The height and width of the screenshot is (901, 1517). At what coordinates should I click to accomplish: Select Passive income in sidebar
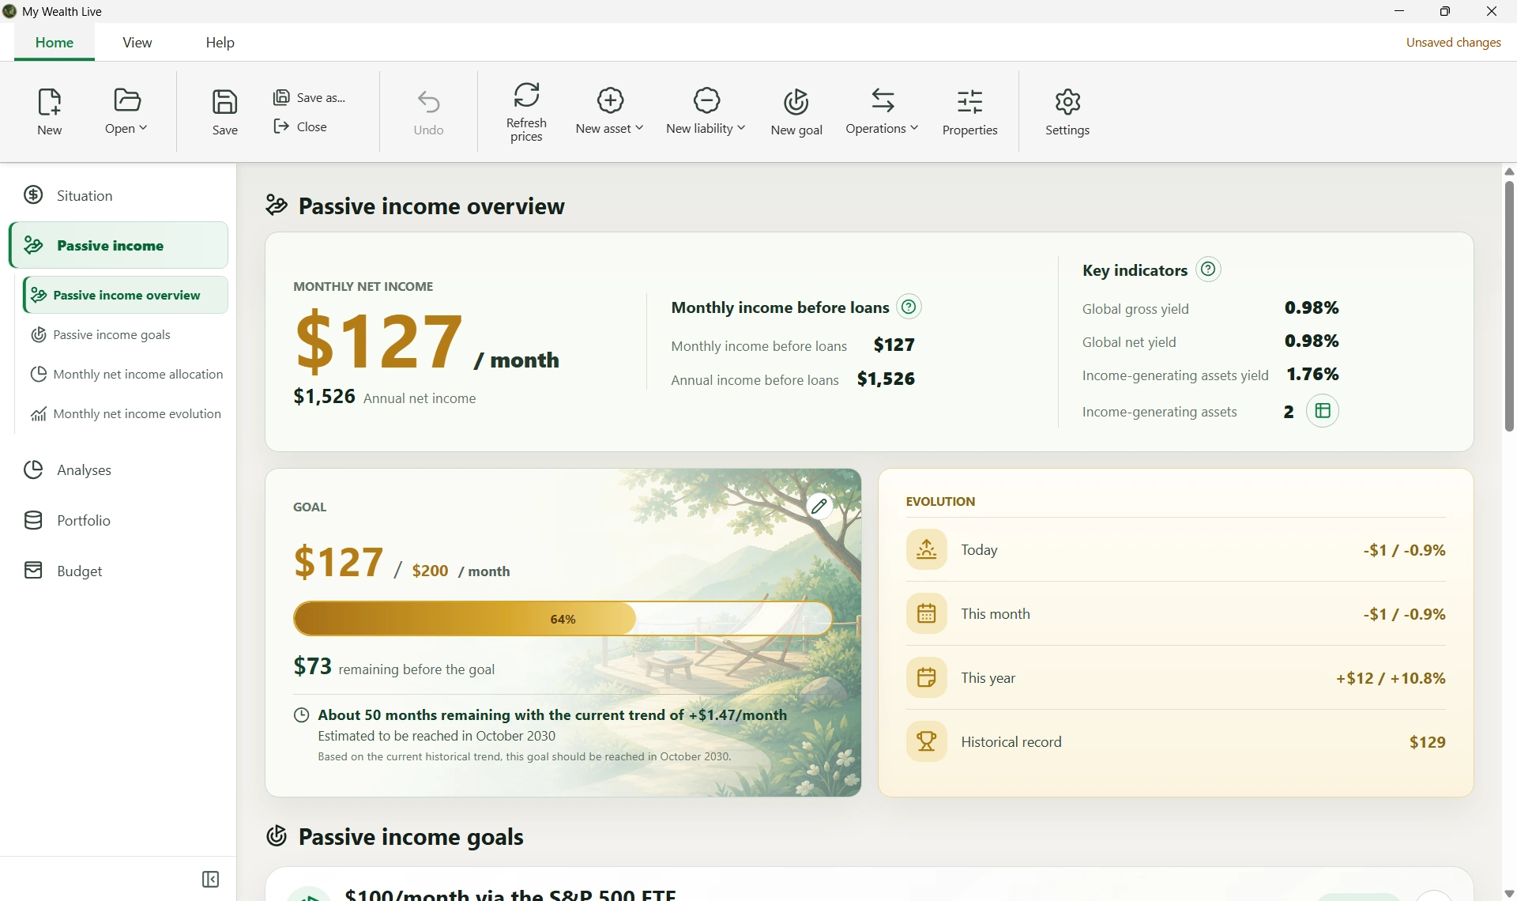(x=119, y=245)
